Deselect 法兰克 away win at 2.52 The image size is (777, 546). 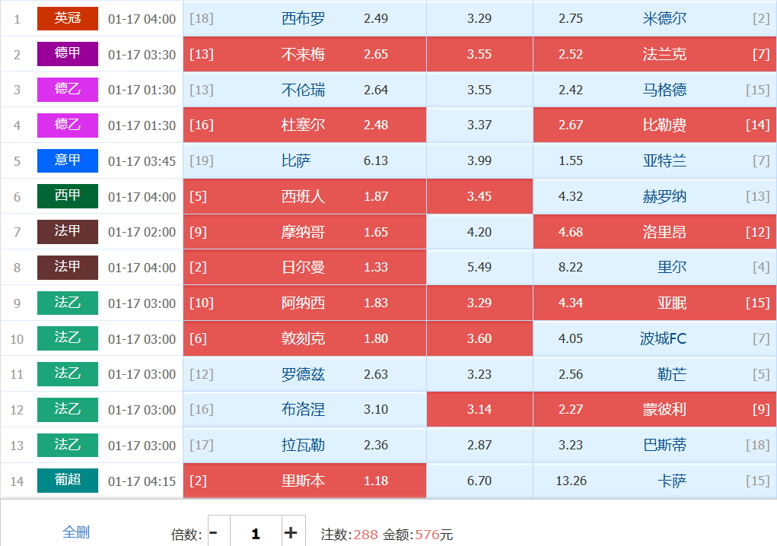[654, 54]
